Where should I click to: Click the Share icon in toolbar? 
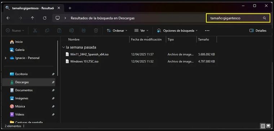tap(84, 31)
